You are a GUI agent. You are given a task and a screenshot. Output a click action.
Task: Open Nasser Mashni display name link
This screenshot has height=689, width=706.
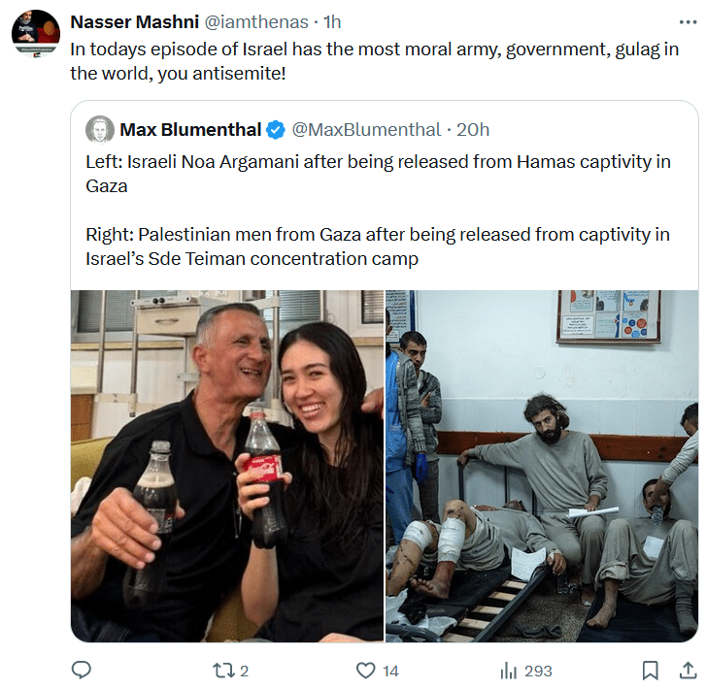click(x=135, y=21)
